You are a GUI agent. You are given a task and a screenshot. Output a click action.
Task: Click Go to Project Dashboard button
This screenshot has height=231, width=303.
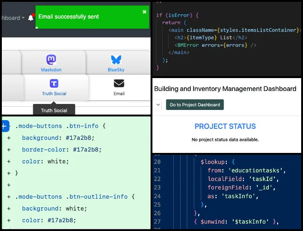click(x=195, y=105)
